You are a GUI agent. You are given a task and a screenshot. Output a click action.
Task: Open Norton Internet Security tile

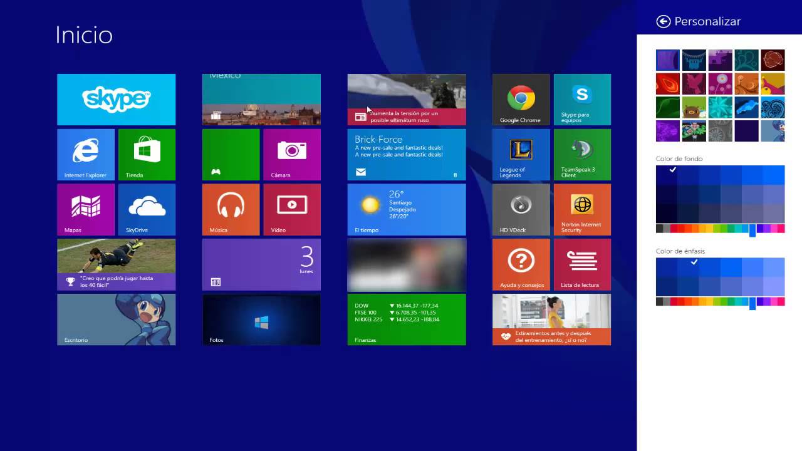pyautogui.click(x=582, y=210)
